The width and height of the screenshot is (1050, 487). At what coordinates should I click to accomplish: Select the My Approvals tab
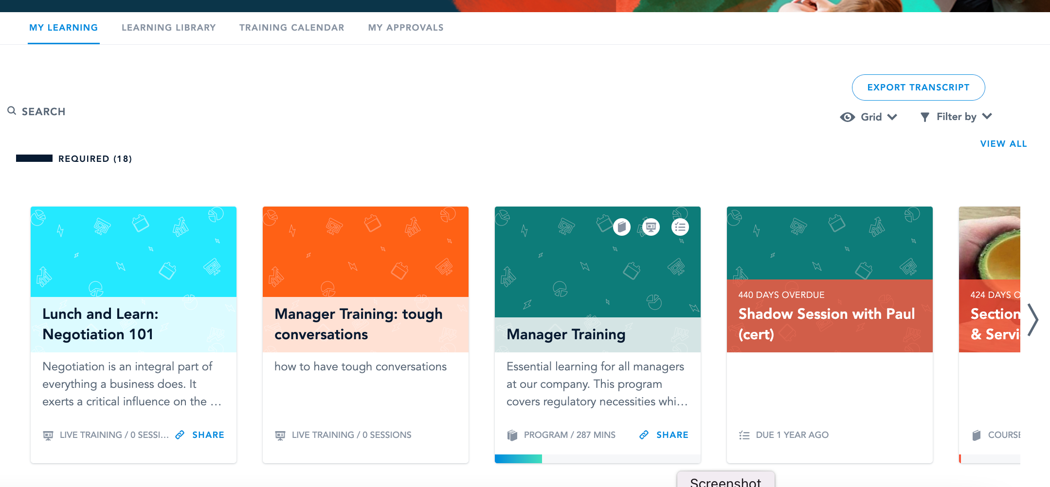click(406, 27)
